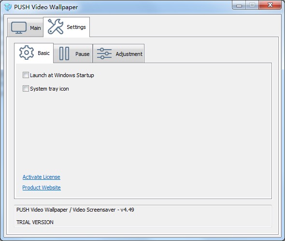Click the pause bars icon
The image size is (285, 241).
(64, 54)
